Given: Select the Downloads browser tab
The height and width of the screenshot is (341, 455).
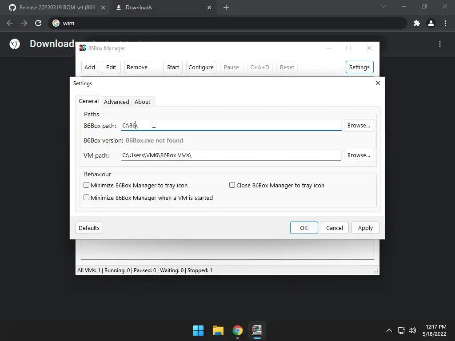Looking at the screenshot, I should [163, 8].
